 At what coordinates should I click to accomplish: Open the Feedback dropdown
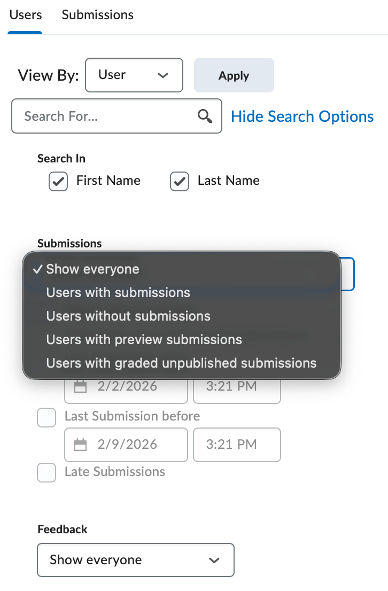click(x=135, y=560)
